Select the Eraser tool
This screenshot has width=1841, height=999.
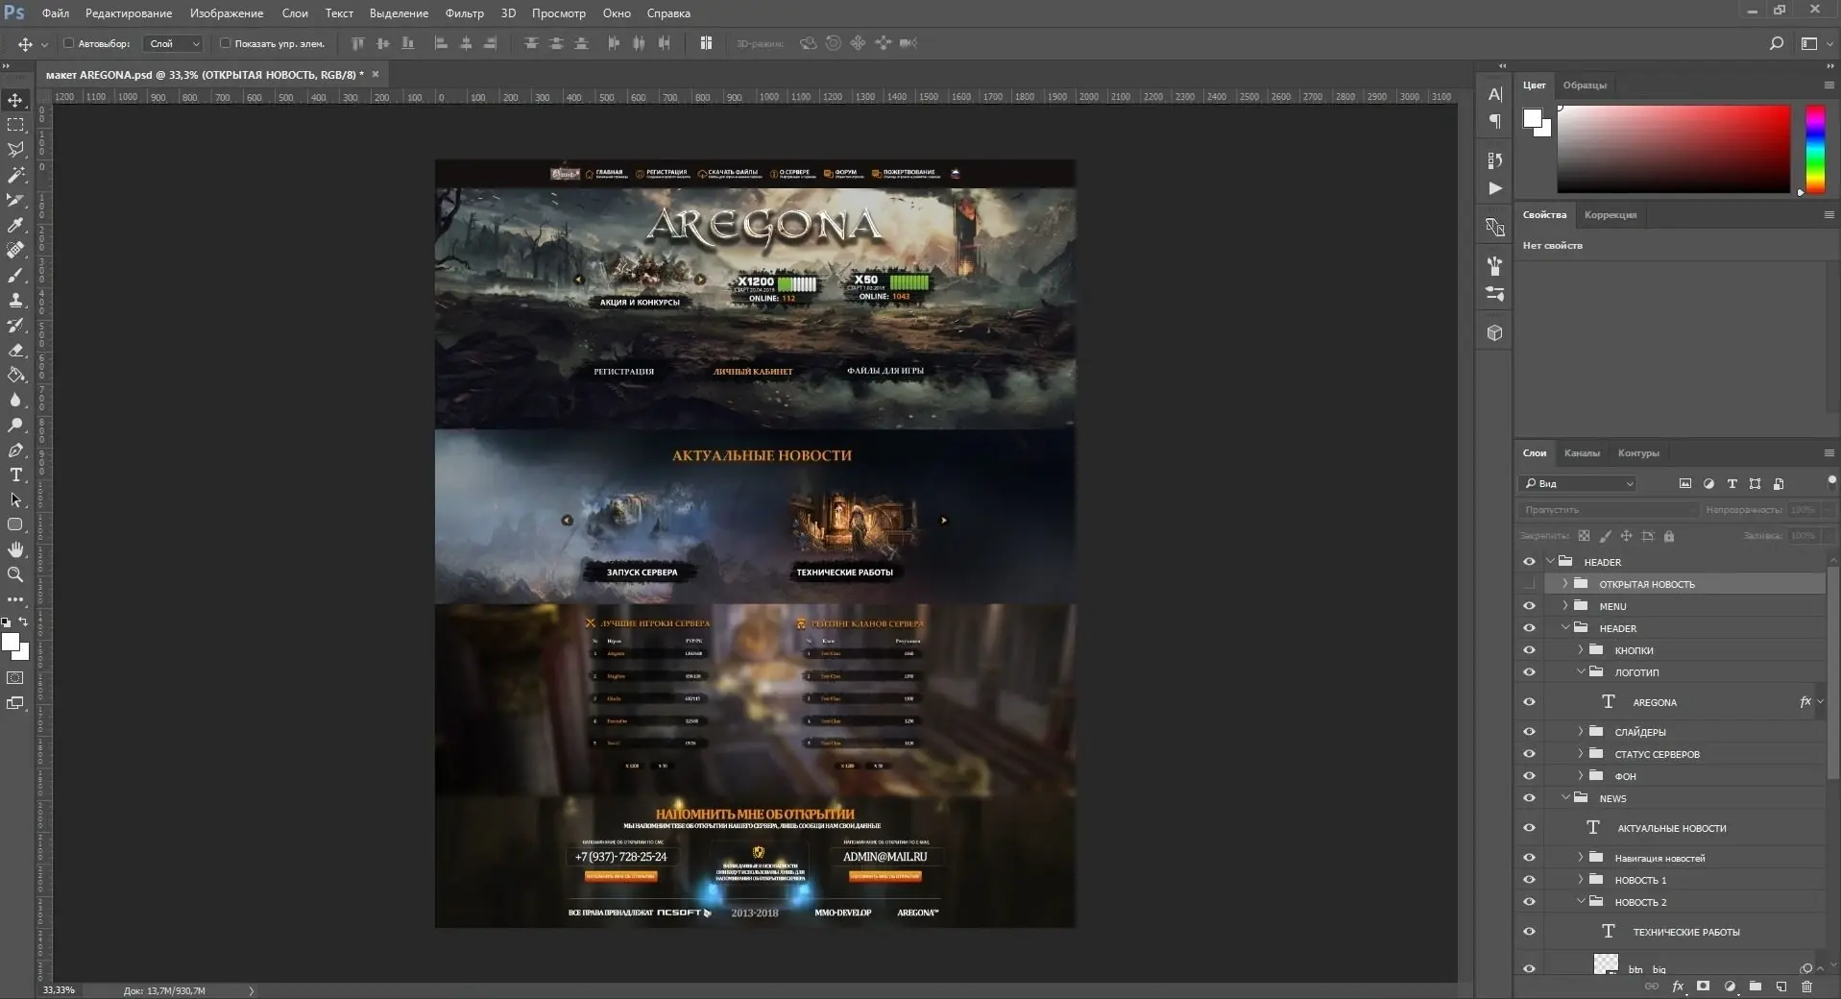15,350
